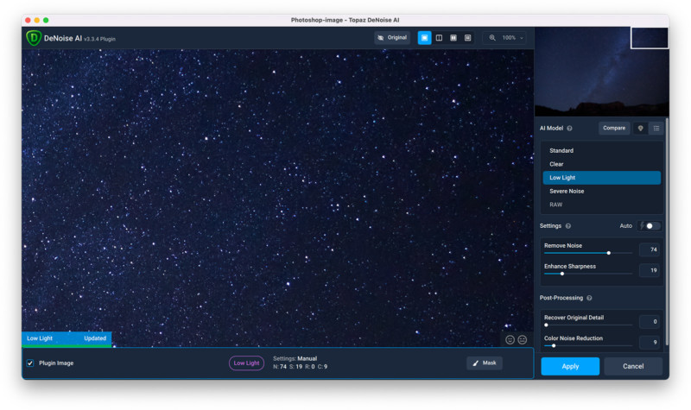Click the Mask button

coord(485,363)
